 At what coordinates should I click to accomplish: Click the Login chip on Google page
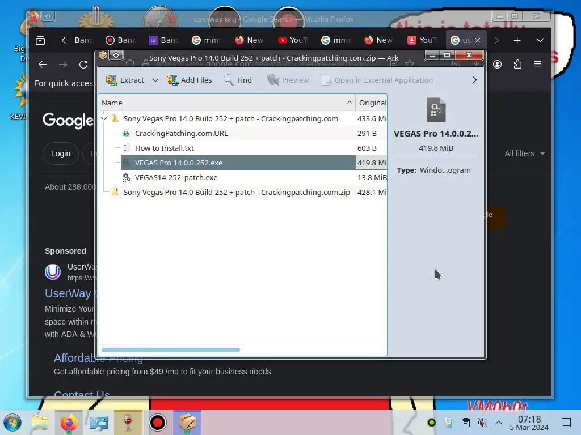point(60,153)
